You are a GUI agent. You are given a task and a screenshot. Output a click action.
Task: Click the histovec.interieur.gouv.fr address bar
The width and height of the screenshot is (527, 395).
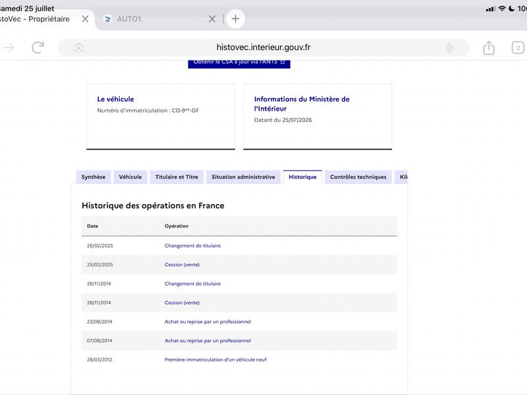coord(263,47)
